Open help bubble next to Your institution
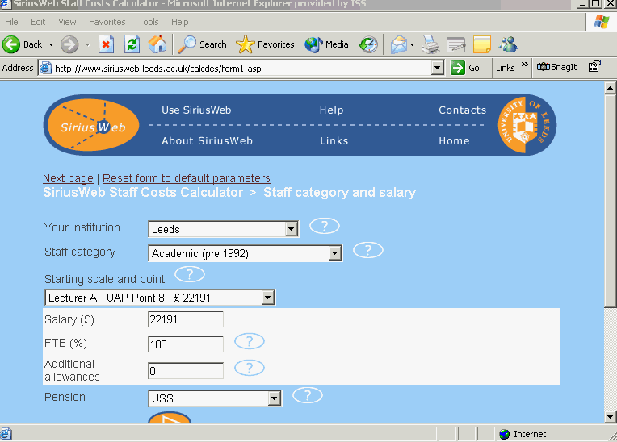 (325, 226)
